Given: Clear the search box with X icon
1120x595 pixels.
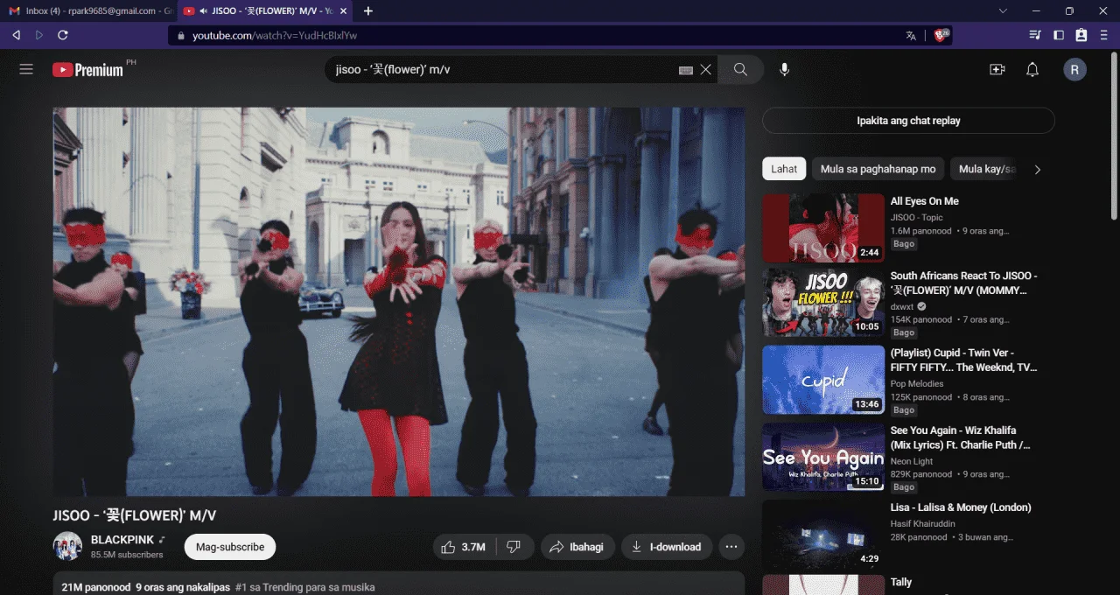Looking at the screenshot, I should click(705, 70).
